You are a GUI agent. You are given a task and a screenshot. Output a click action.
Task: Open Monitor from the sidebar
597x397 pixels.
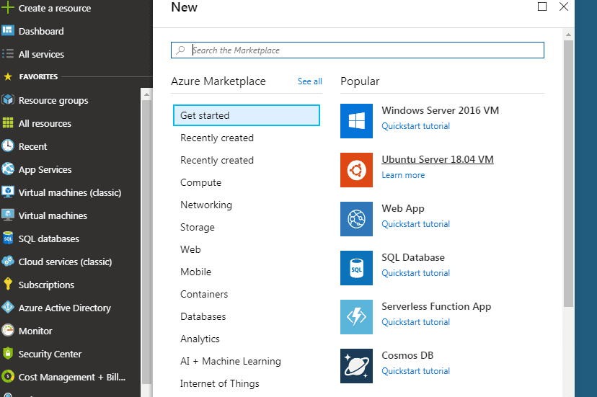tap(35, 331)
